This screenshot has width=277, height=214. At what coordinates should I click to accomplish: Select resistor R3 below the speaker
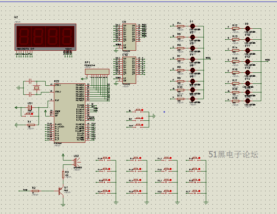pos(63,174)
